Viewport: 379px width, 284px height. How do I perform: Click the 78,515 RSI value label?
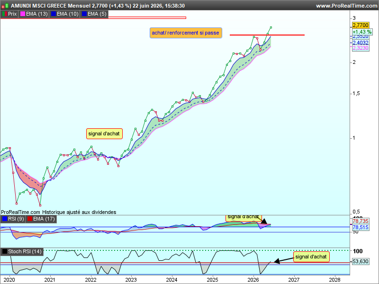(x=361, y=227)
